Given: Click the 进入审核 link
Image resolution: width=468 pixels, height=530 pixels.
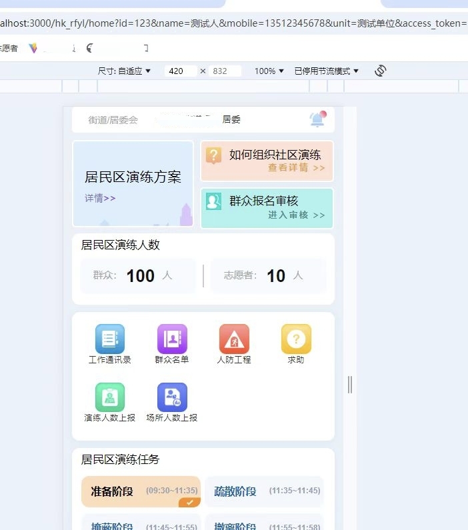Looking at the screenshot, I should [296, 215].
